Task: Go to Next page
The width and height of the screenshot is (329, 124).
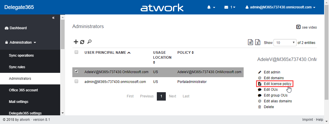Action: point(172,96)
